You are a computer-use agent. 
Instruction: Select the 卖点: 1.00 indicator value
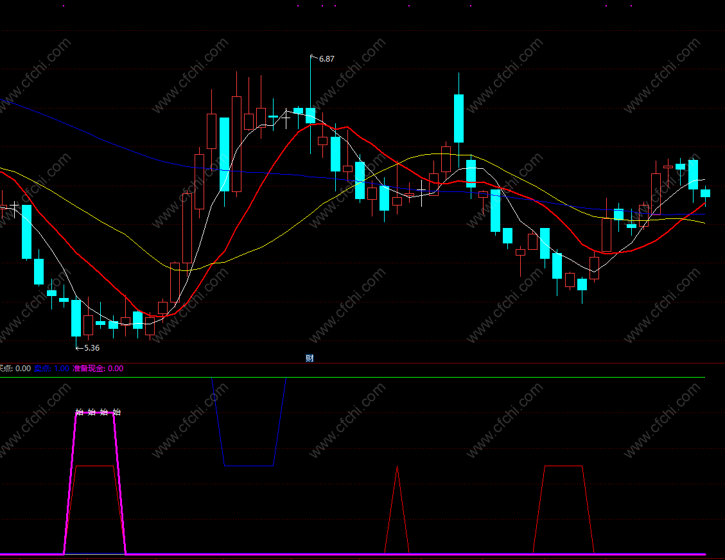51,369
